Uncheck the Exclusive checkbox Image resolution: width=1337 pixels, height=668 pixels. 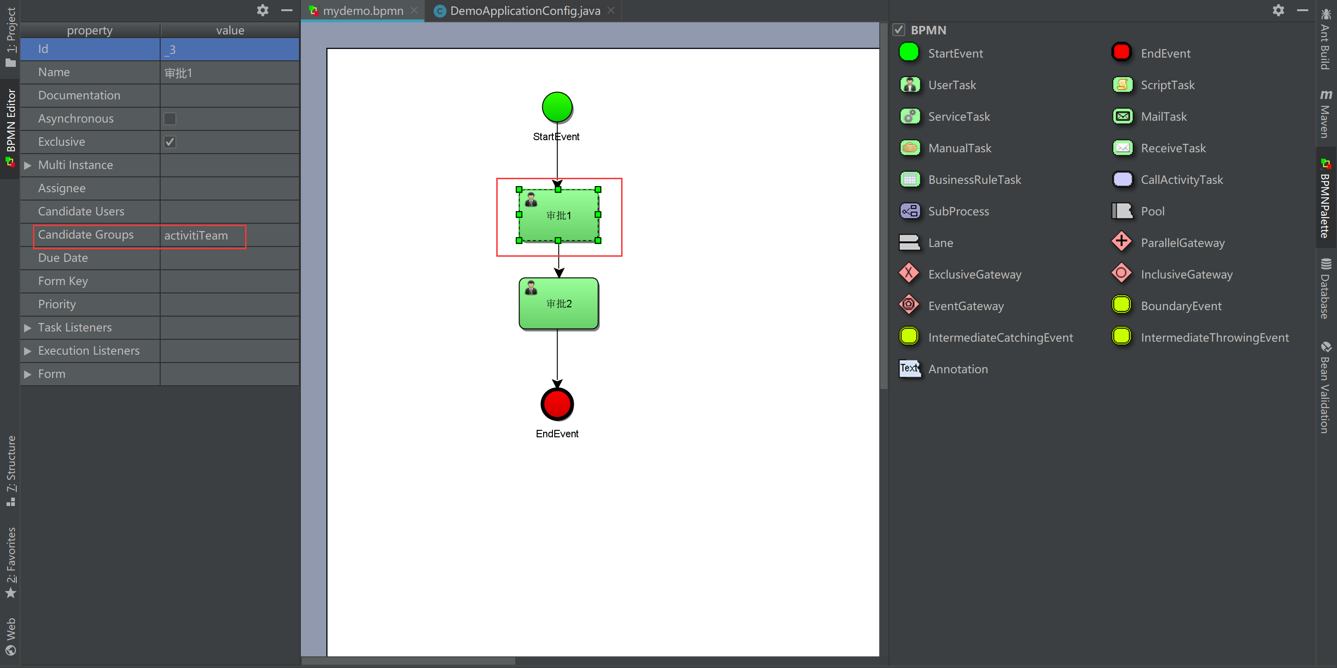point(170,142)
